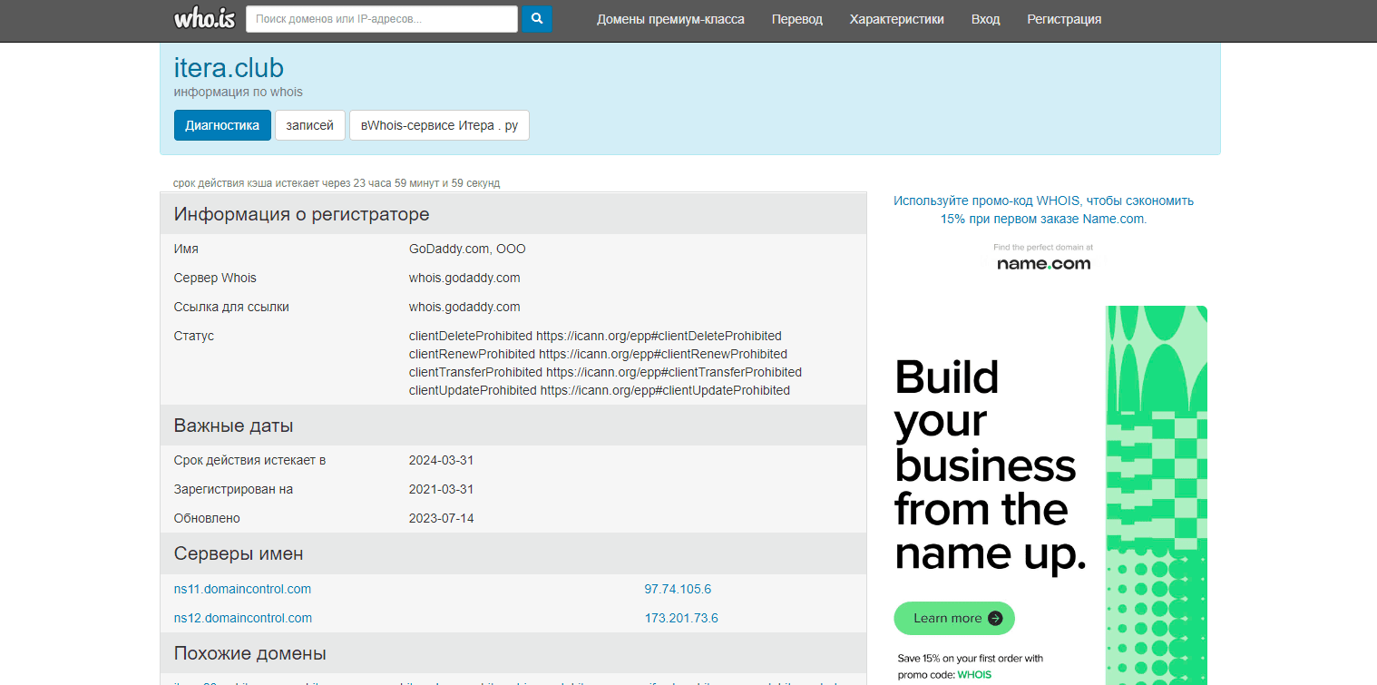
Task: Click the arrow icon in Learn more button
Action: pos(995,619)
